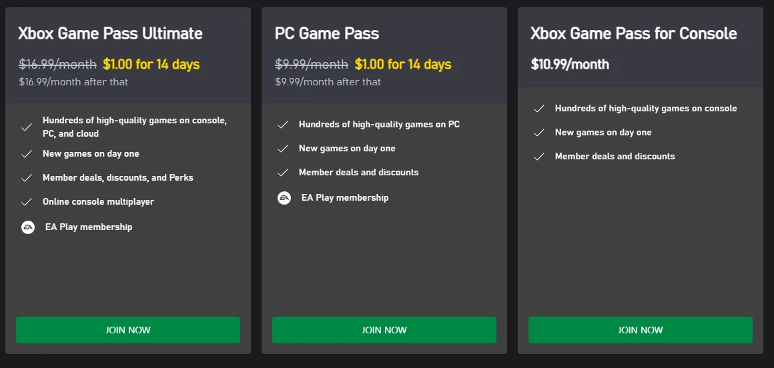Select the PC Game Pass heading
Viewport: 774px width, 368px height.
click(x=327, y=33)
